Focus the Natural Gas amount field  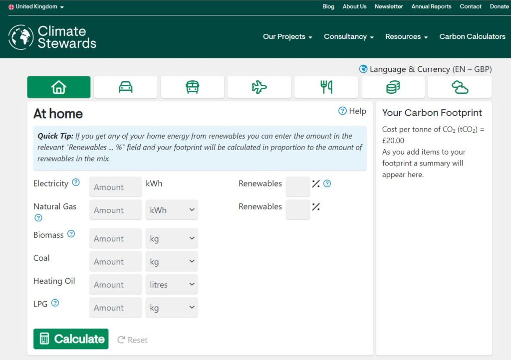coord(115,210)
